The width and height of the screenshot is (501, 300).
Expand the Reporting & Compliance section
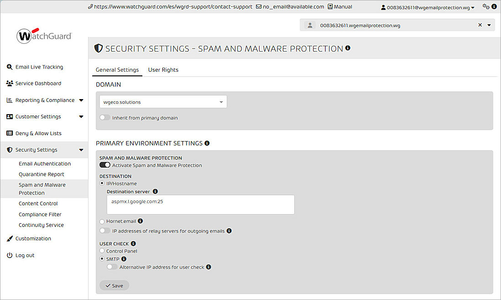[44, 100]
